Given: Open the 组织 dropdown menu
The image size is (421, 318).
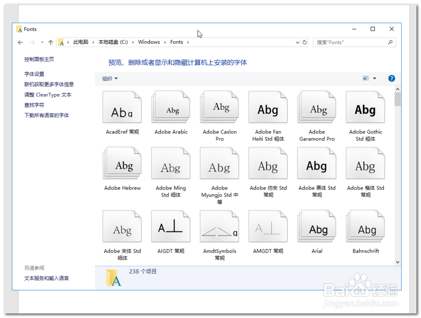Looking at the screenshot, I should tap(110, 79).
